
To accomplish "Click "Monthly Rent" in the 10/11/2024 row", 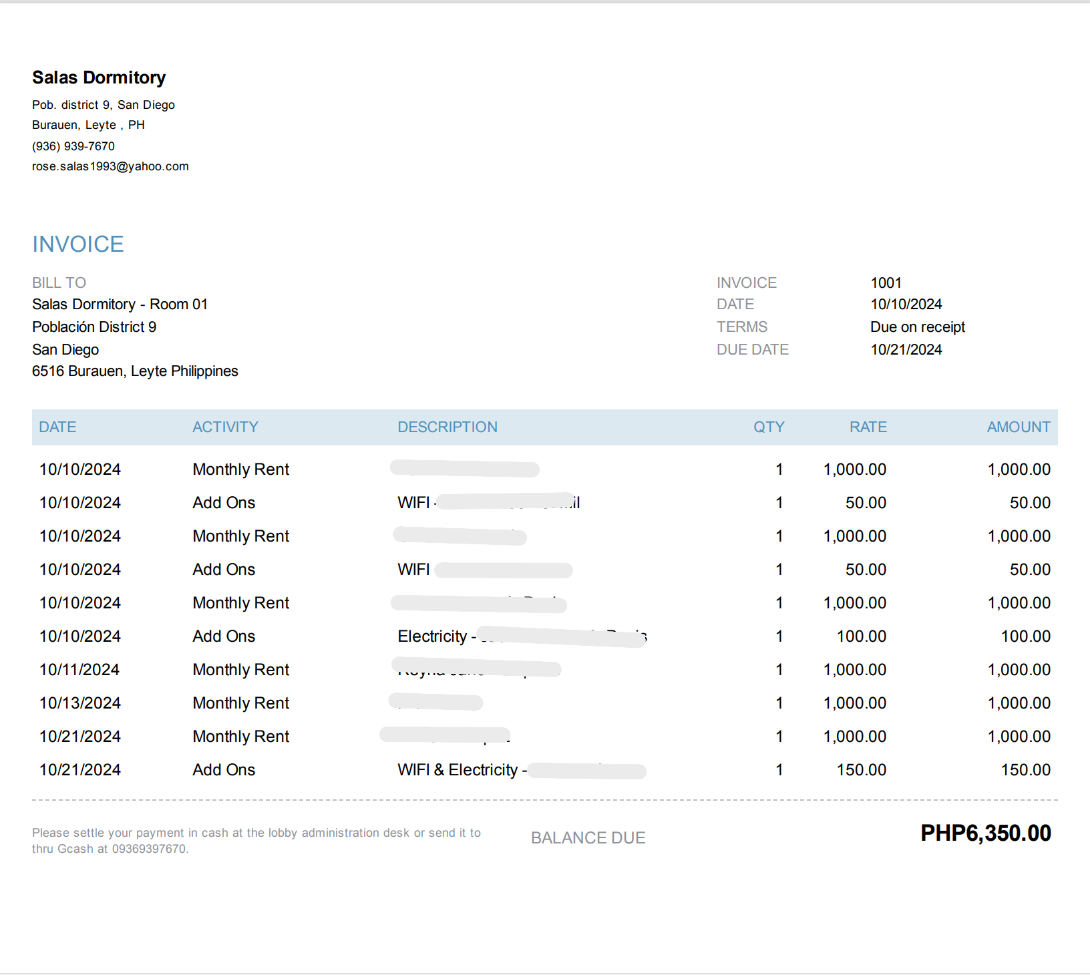I will pos(241,670).
